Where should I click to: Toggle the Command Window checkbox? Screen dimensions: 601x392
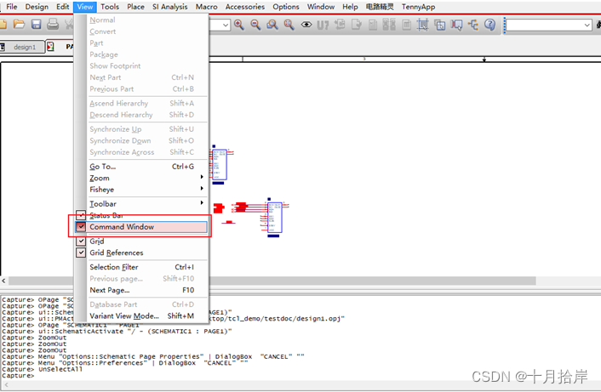81,227
